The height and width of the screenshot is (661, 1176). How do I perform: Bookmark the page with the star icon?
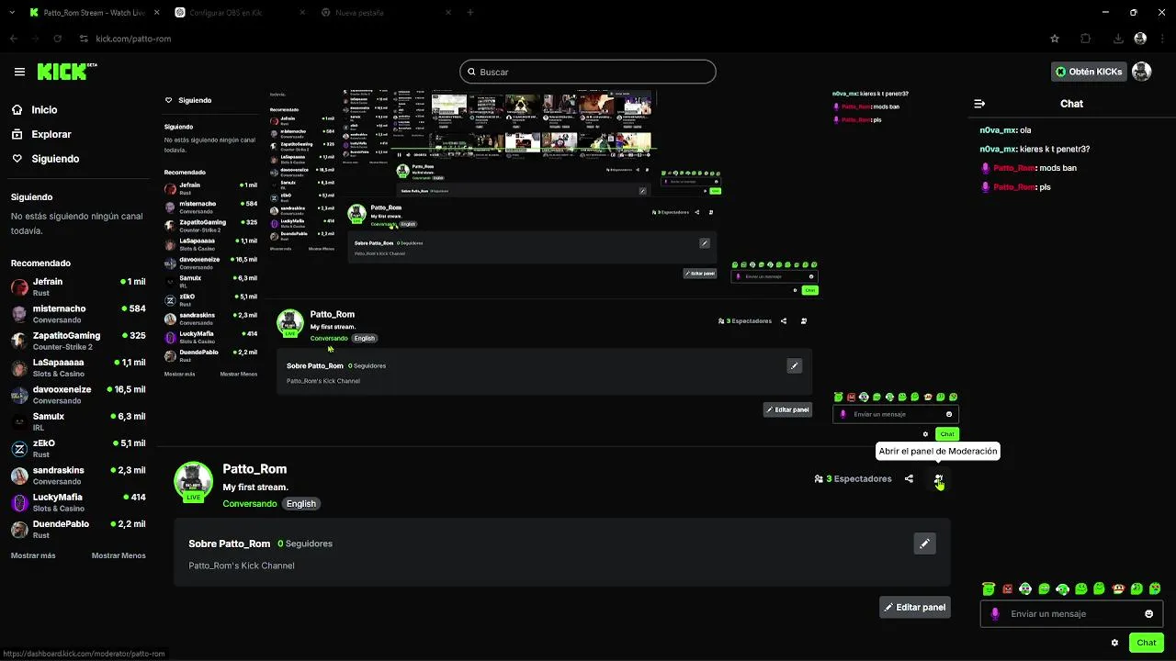[1055, 39]
